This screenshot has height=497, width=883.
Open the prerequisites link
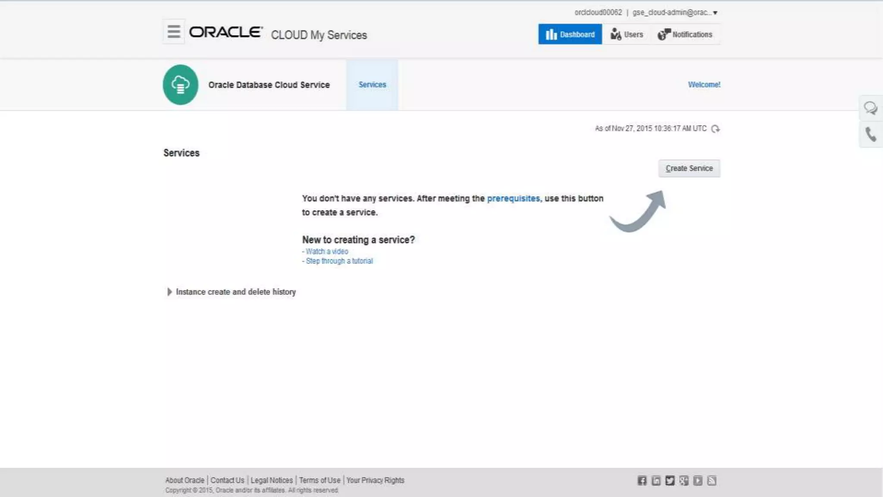[513, 198]
